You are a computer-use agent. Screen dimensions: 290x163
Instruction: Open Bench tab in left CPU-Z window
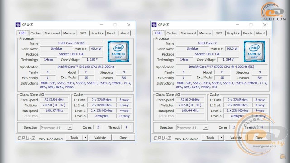pyautogui.click(x=112, y=33)
